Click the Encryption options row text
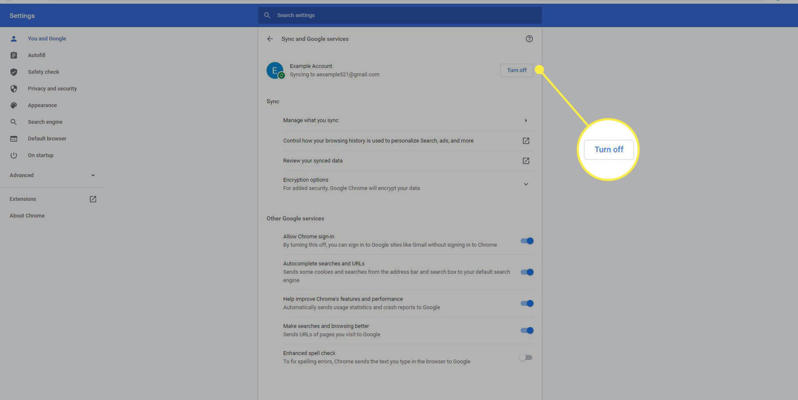 351,184
